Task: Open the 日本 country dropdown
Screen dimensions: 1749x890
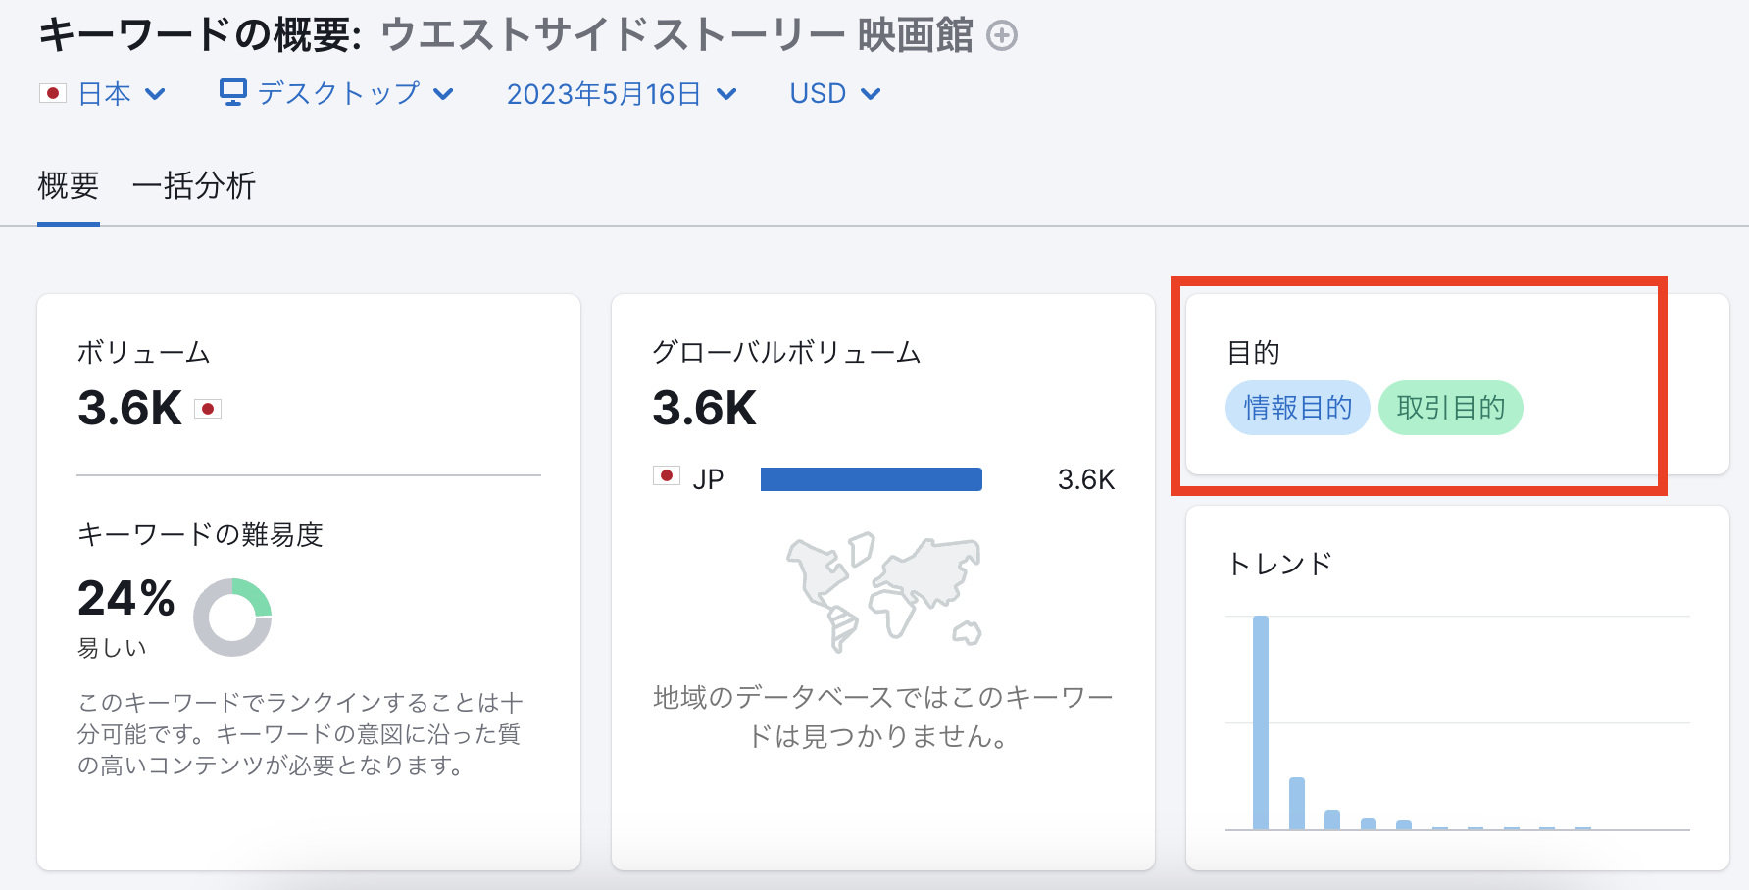Action: click(108, 93)
